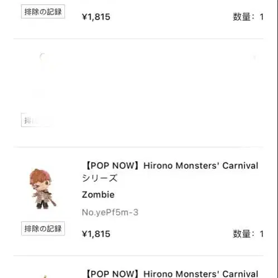Screen dimensions: 278x278
Task: Click the word Carnival in Zombie item title
Action: [240, 166]
